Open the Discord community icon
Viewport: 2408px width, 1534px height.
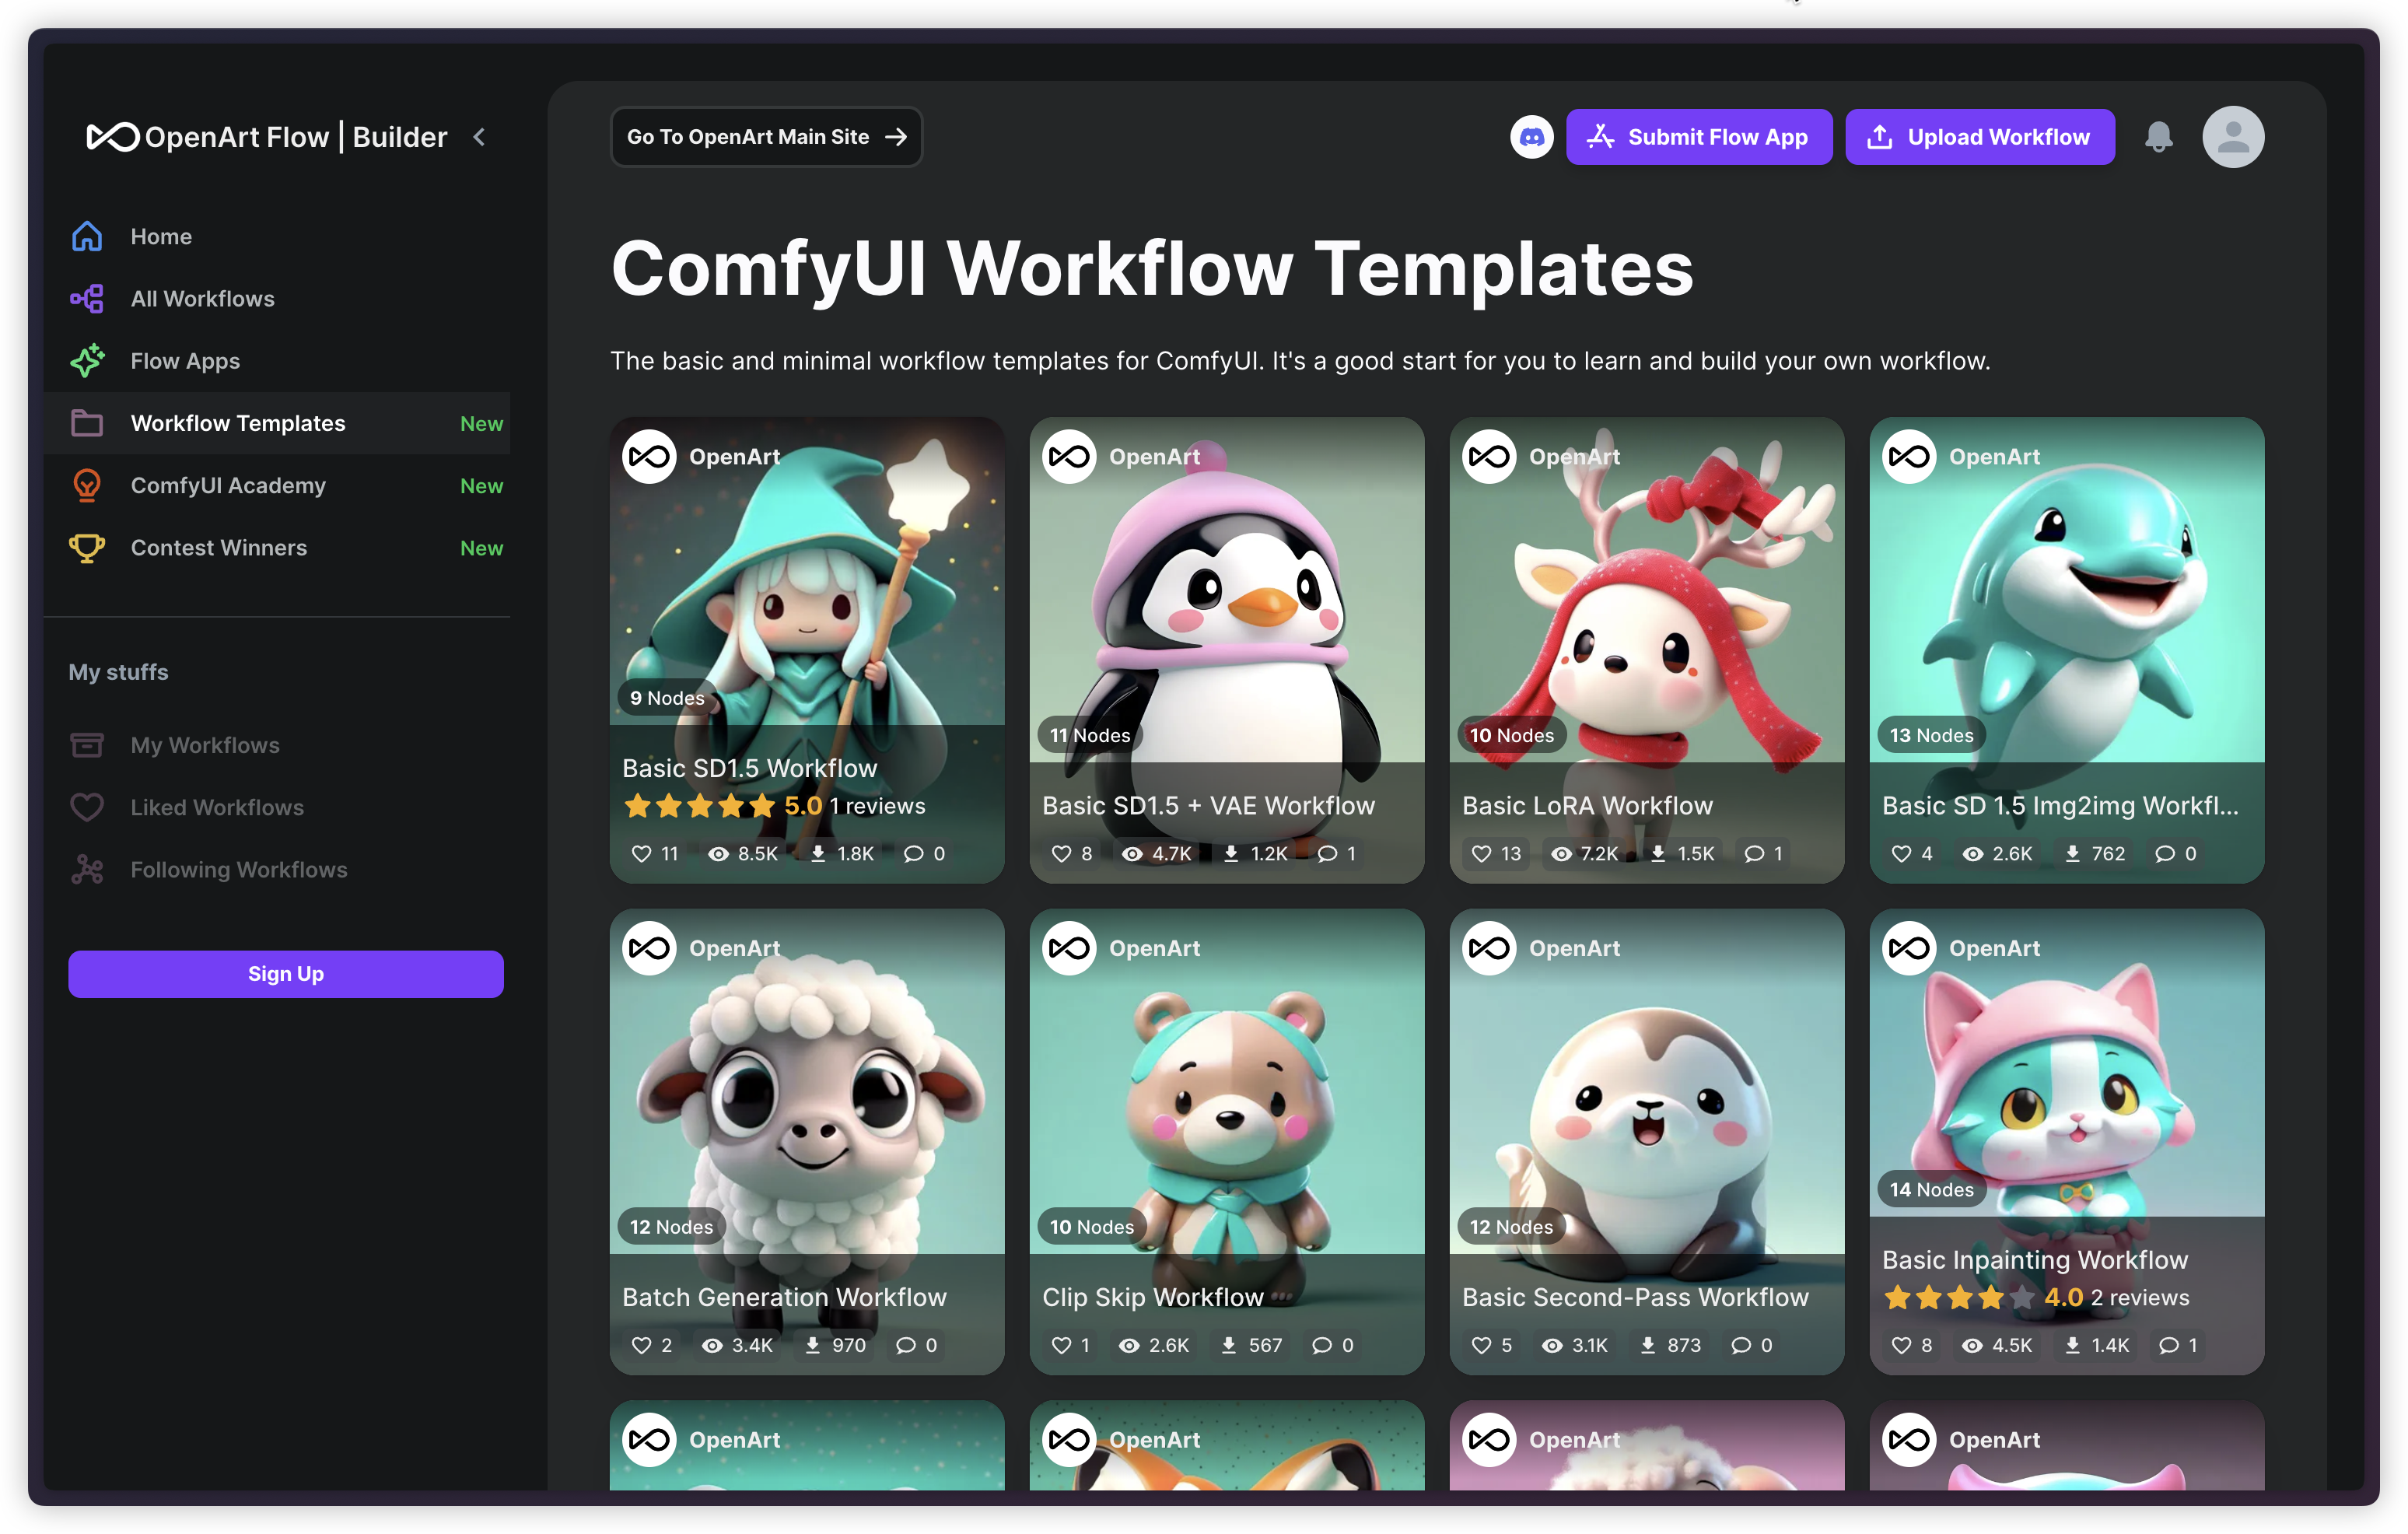[x=1532, y=137]
